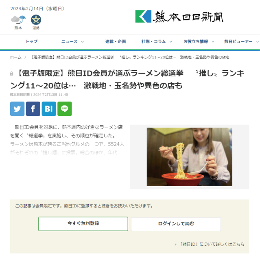Share the article on Twitter
Viewport: 260px width, 256px height.
pyautogui.click(x=17, y=109)
